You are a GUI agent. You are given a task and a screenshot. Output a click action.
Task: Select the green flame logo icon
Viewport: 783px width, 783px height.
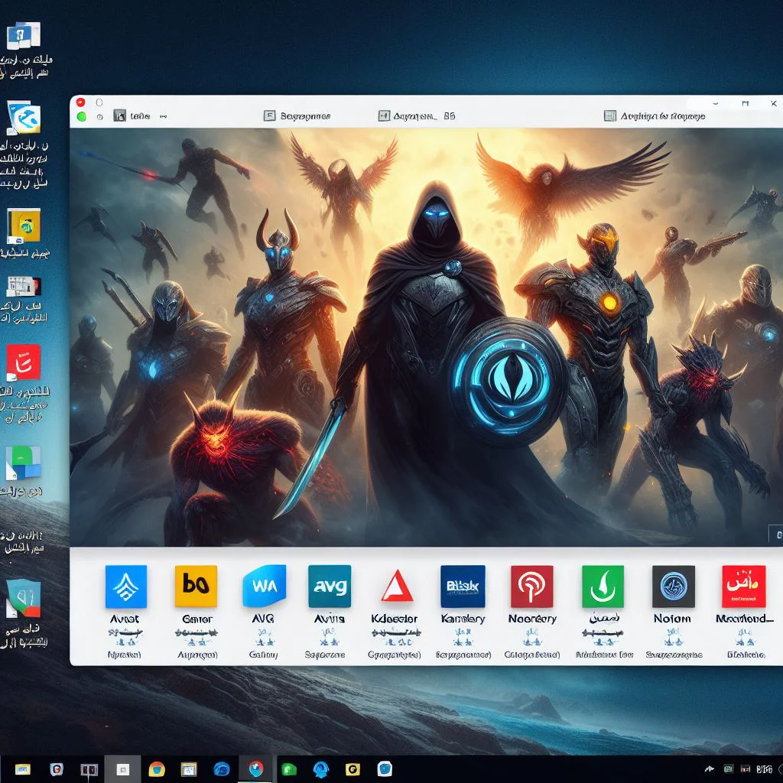[x=603, y=586]
